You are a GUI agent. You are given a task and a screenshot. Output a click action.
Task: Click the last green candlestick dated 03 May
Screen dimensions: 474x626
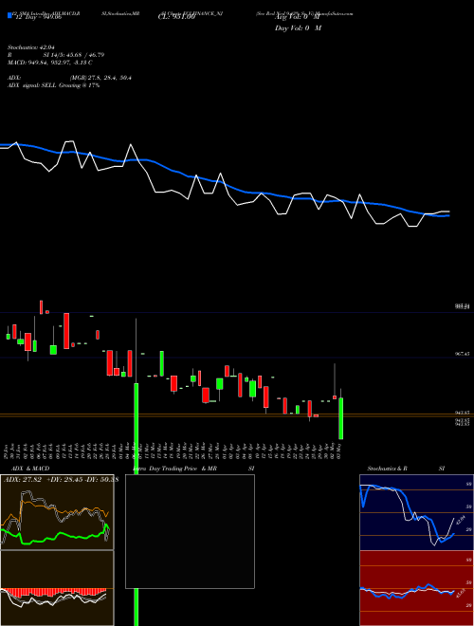(340, 418)
